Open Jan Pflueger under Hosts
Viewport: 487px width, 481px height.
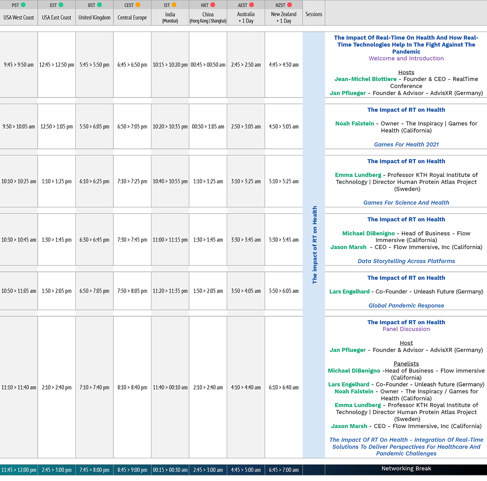click(x=348, y=93)
